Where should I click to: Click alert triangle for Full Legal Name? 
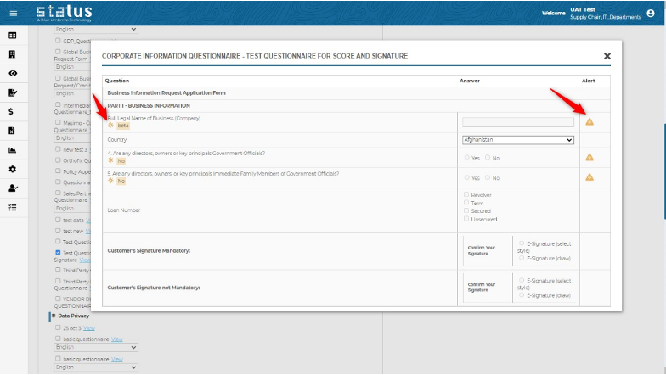tap(589, 122)
